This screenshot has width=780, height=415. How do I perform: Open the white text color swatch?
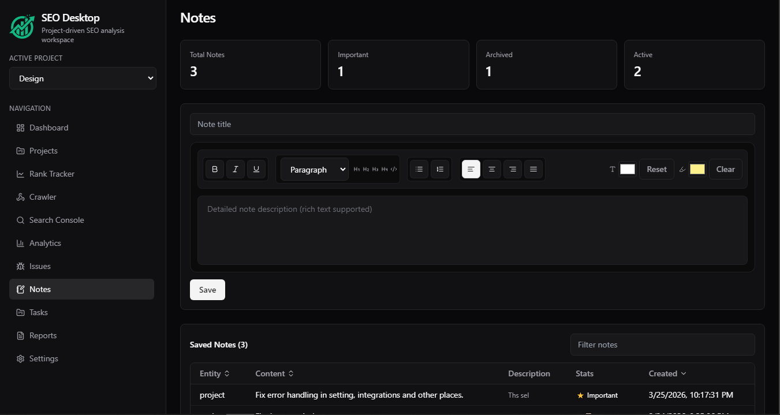628,169
